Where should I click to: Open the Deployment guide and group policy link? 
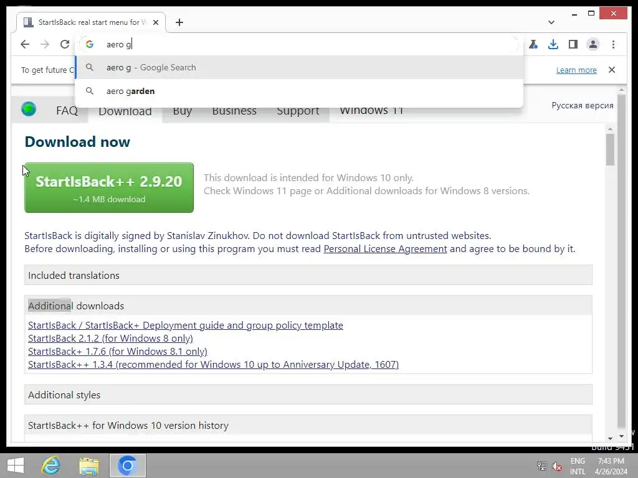(185, 325)
